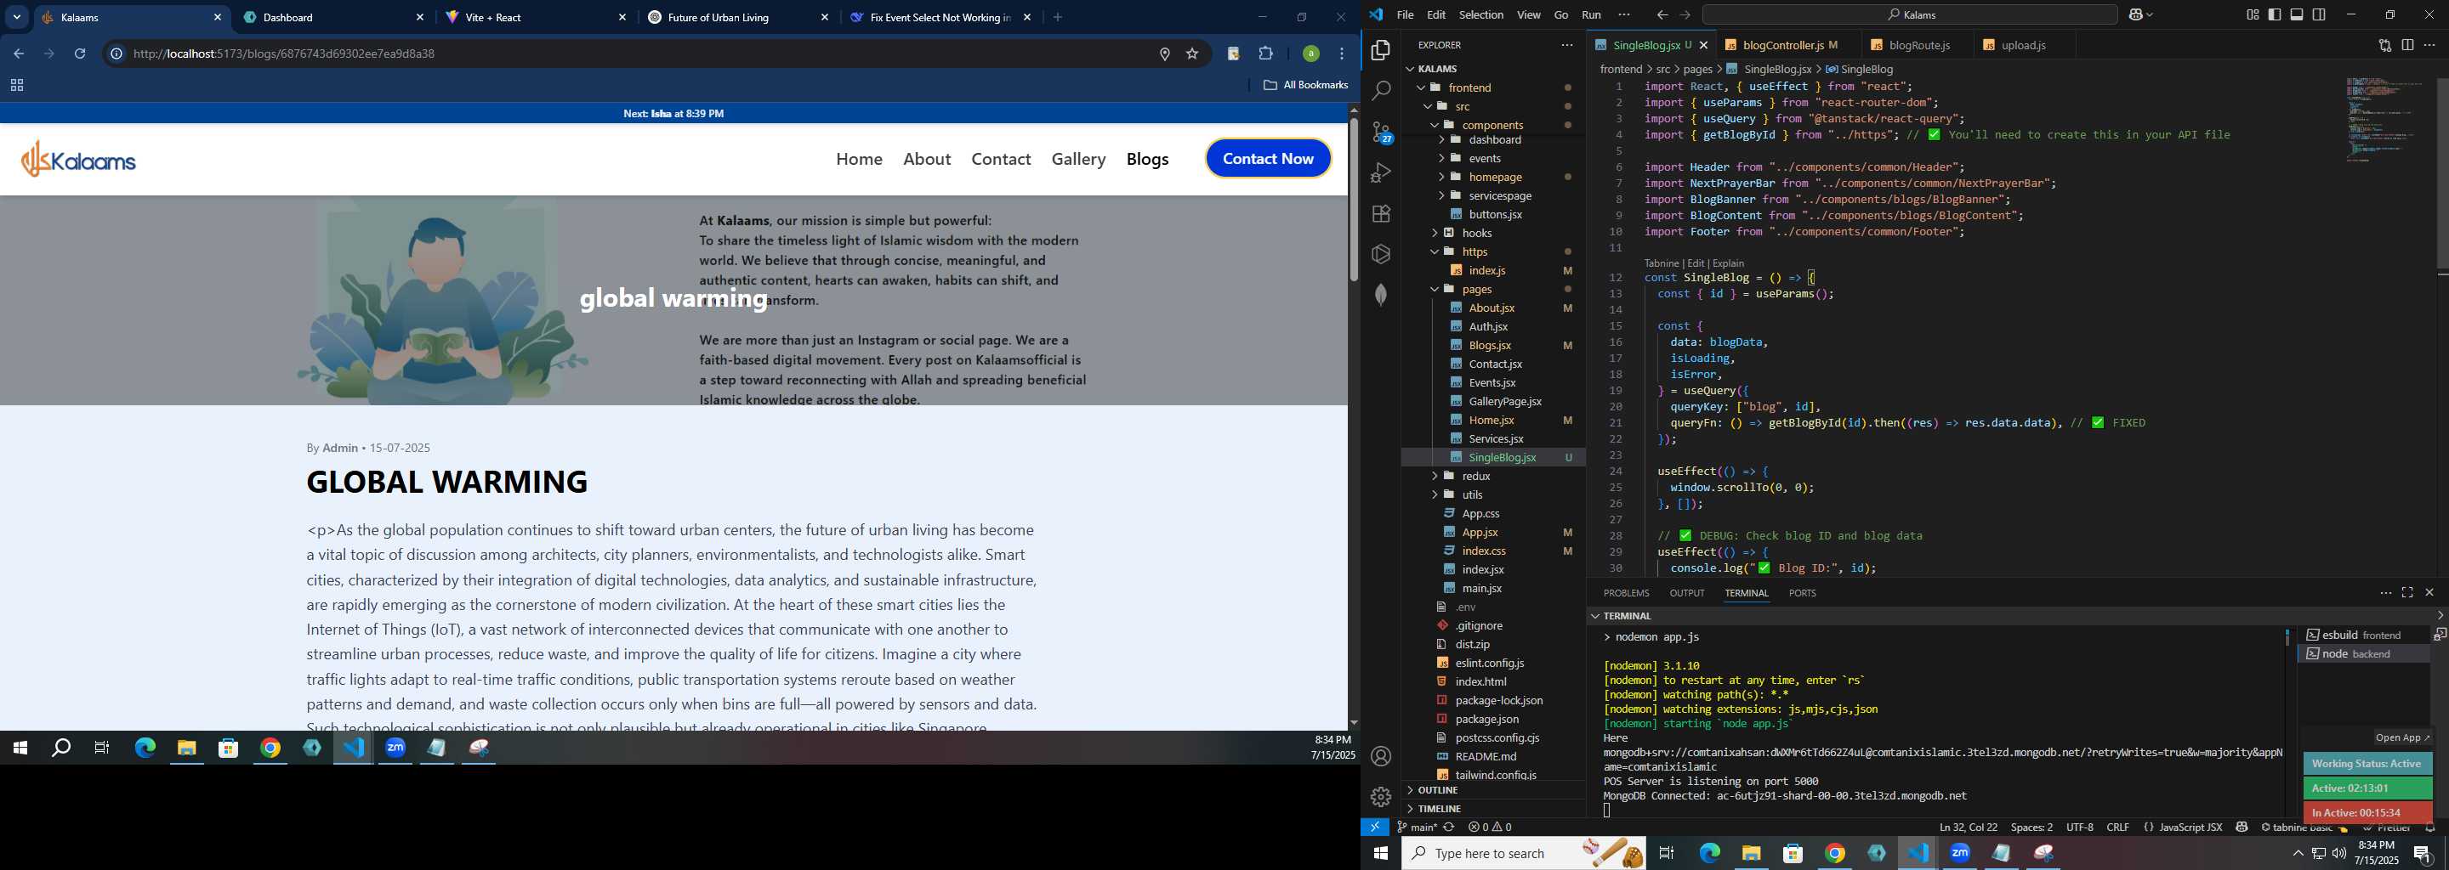Click the location pin icon in address bar
The width and height of the screenshot is (2449, 870).
(x=1165, y=54)
